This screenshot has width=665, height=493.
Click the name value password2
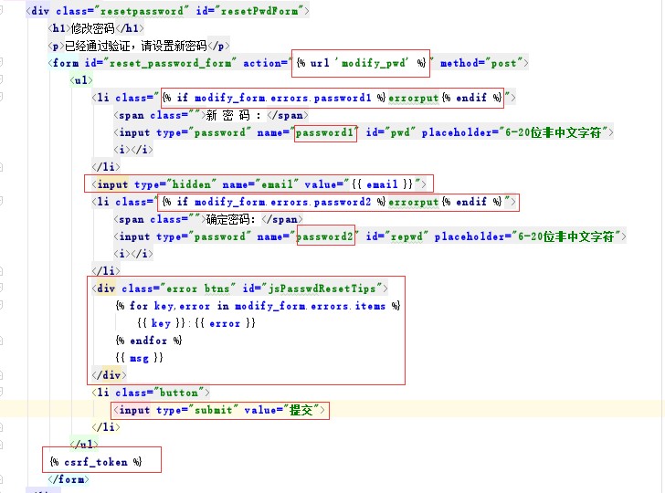coord(325,236)
